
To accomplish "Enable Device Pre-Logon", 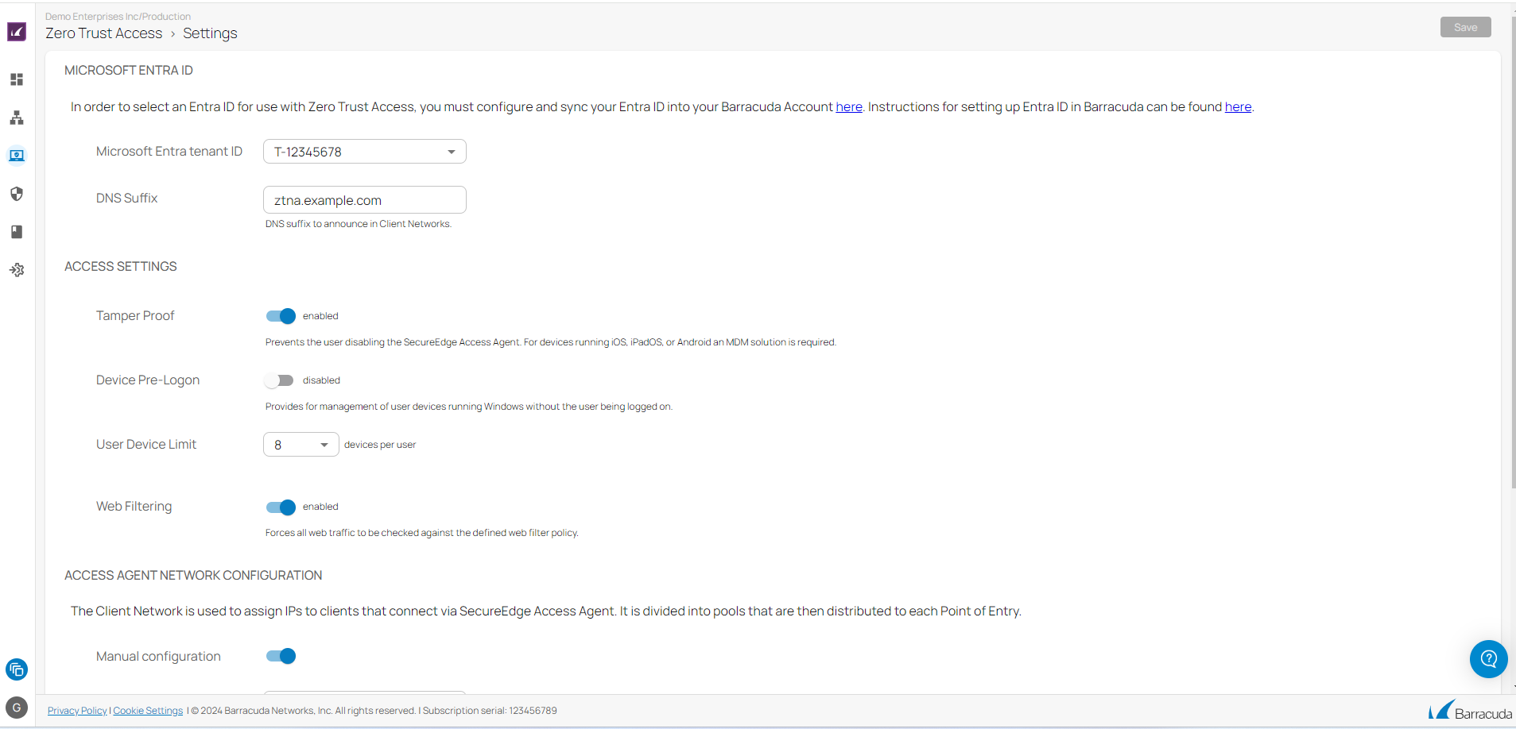I will point(280,380).
